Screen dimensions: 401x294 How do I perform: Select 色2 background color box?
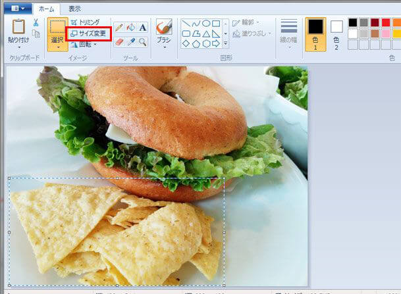pyautogui.click(x=336, y=34)
